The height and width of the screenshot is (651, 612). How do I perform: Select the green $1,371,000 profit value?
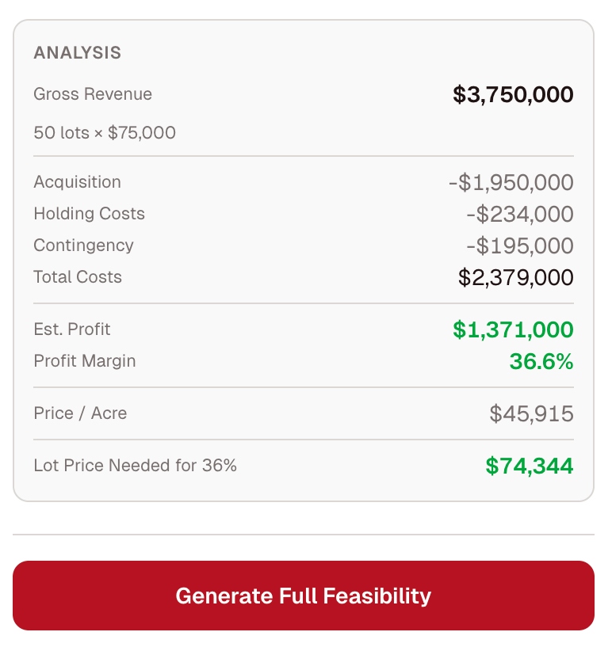click(513, 330)
